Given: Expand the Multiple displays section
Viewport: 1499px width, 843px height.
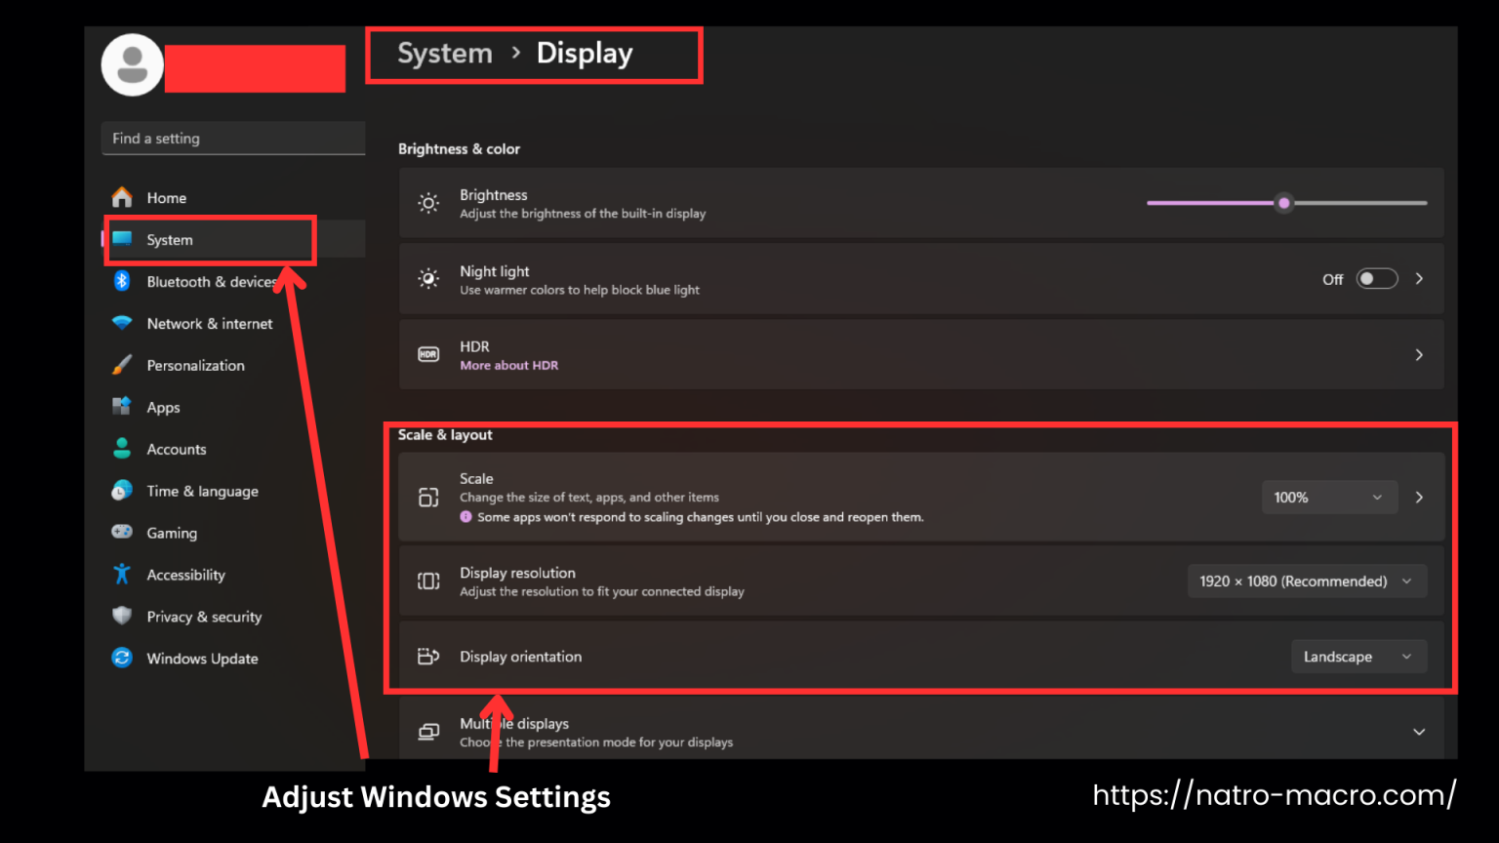Looking at the screenshot, I should pos(1419,730).
